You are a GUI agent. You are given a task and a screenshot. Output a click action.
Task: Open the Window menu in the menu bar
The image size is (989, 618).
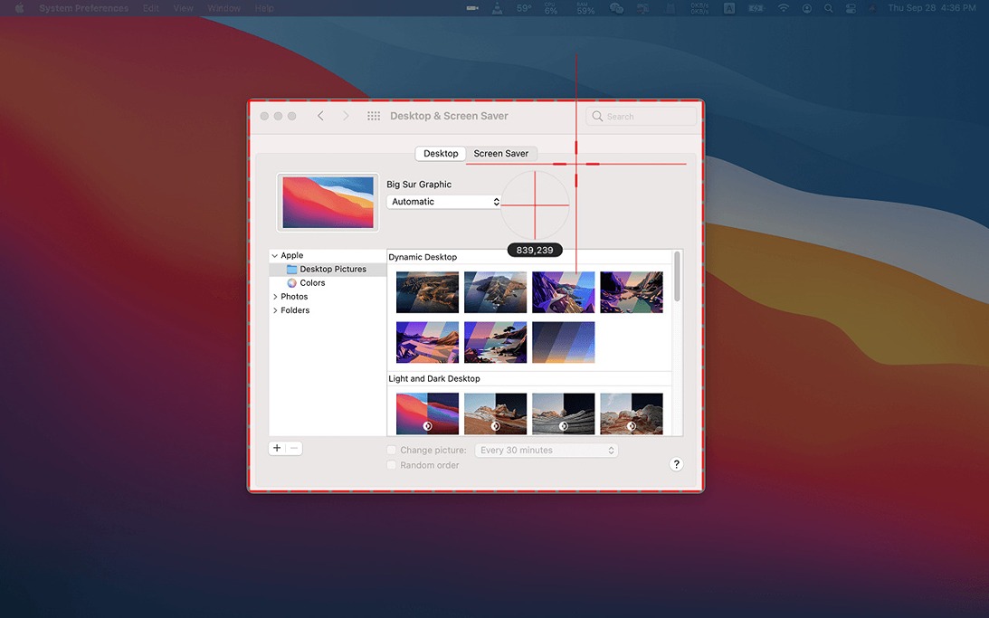(x=223, y=8)
